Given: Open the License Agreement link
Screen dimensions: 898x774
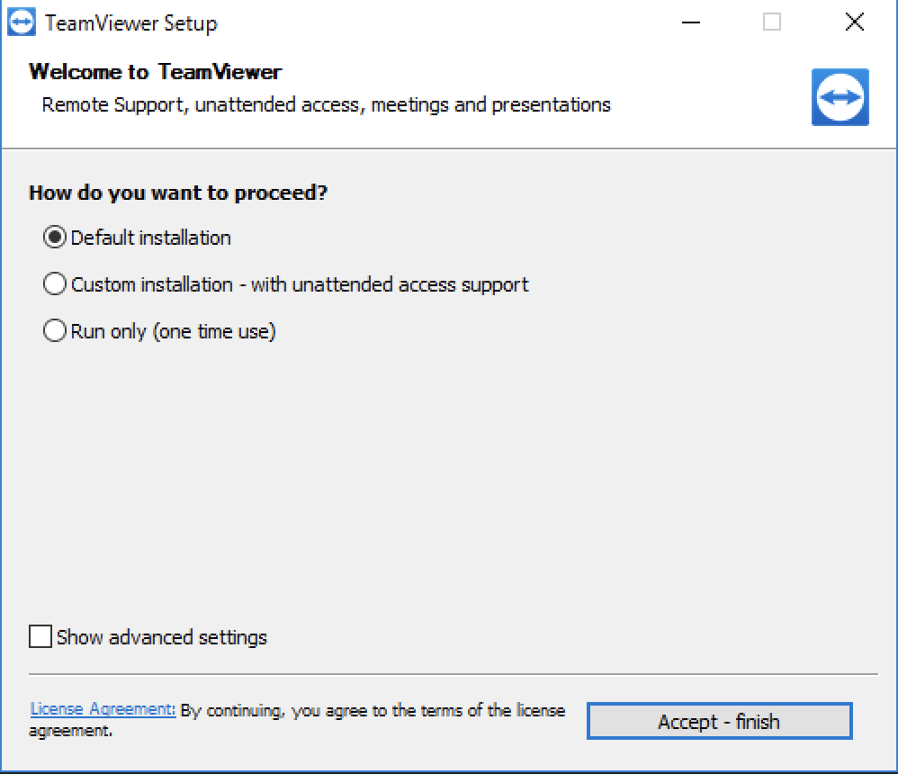Looking at the screenshot, I should coord(103,709).
